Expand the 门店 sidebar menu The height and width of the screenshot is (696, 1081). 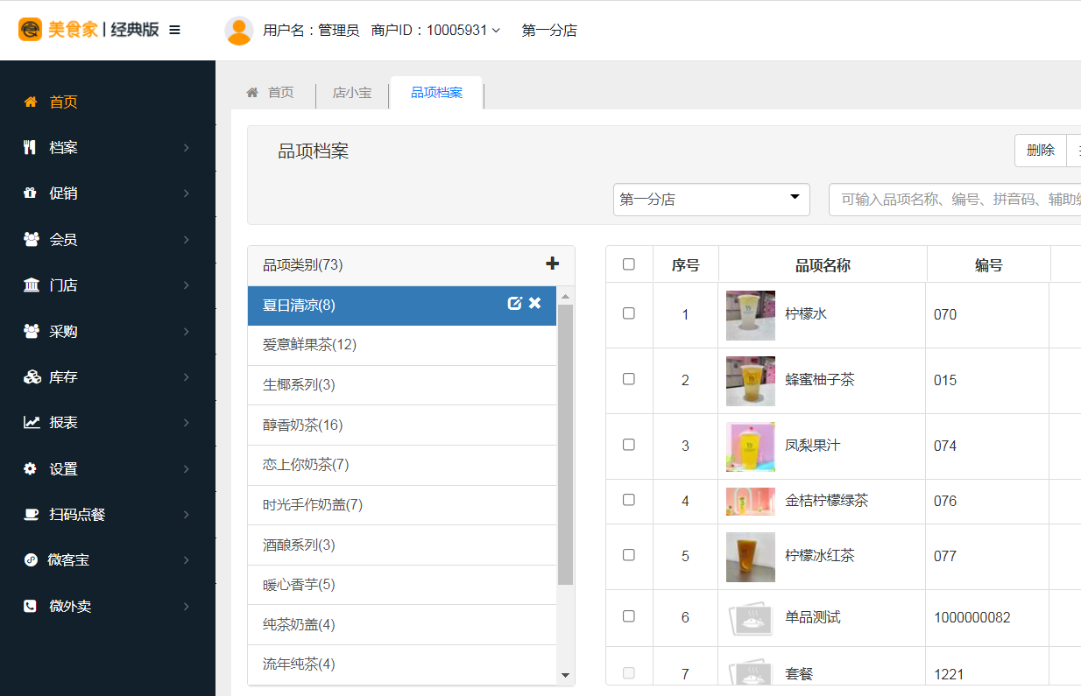(x=107, y=285)
